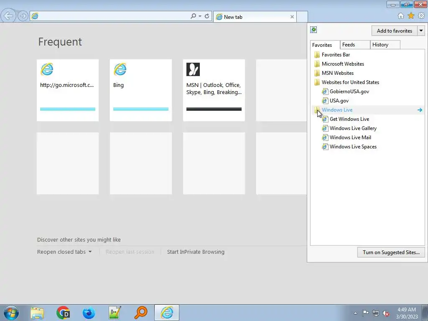Go forward with the Forward arrow button
Image resolution: width=428 pixels, height=321 pixels.
(x=23, y=16)
